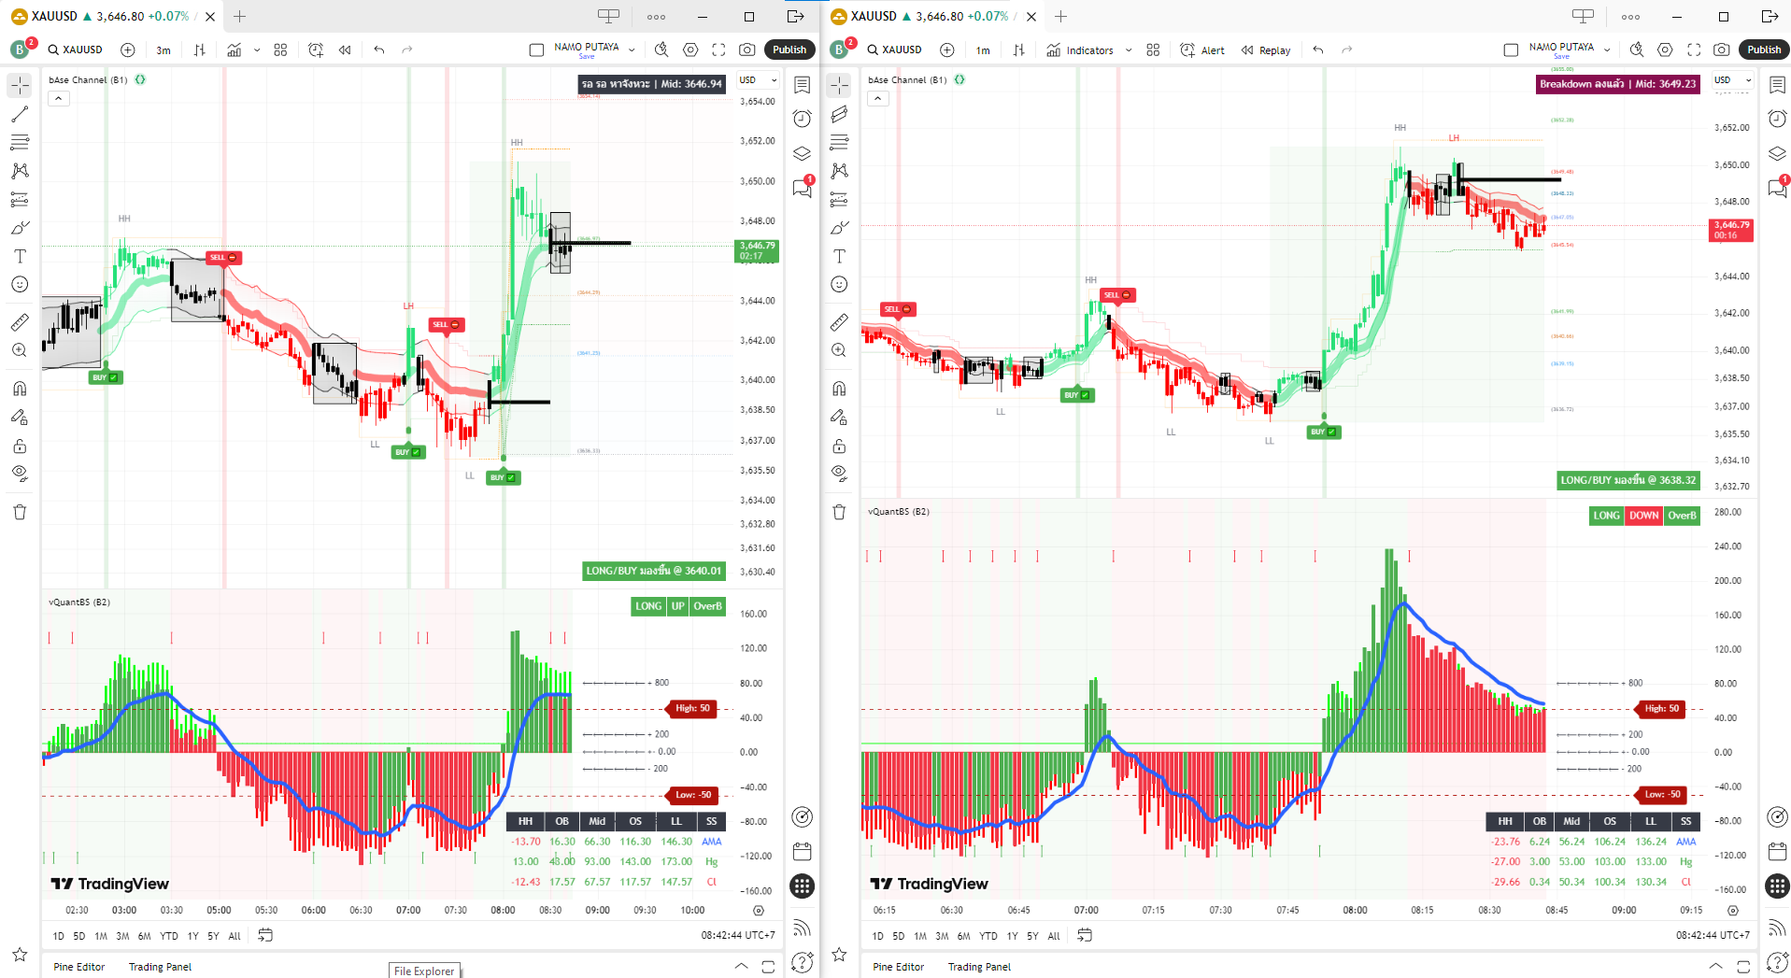Take a snapshot of the 3m chart
This screenshot has height=978, width=1791.
746,50
